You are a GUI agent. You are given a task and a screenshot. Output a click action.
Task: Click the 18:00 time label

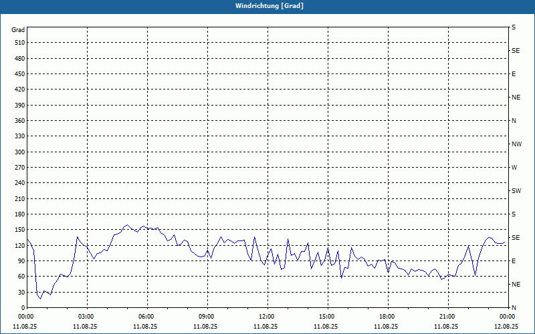[x=387, y=317]
